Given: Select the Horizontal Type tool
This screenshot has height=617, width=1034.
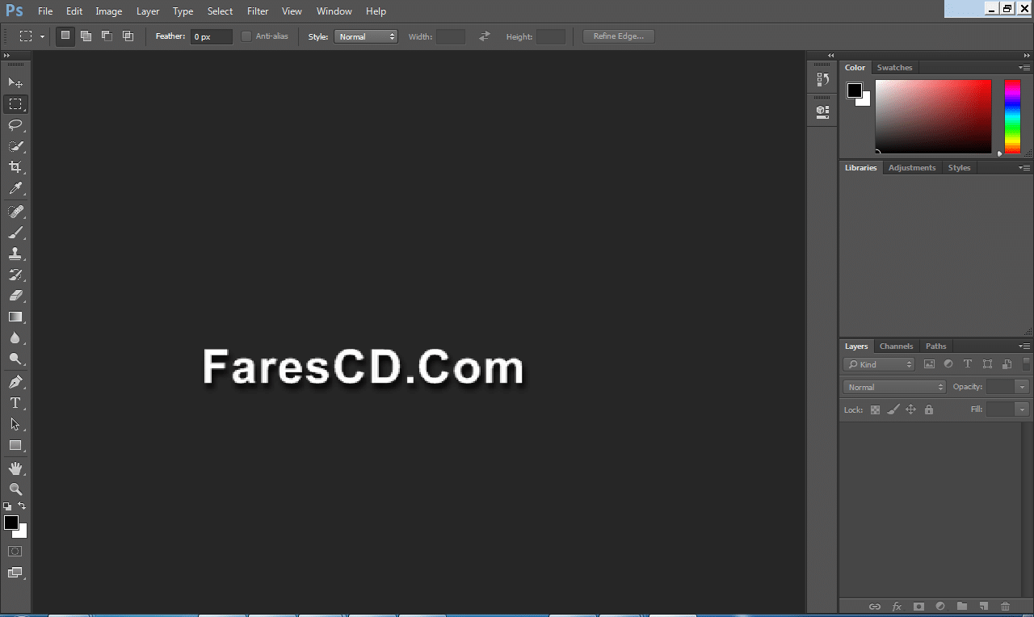Looking at the screenshot, I should click(15, 403).
